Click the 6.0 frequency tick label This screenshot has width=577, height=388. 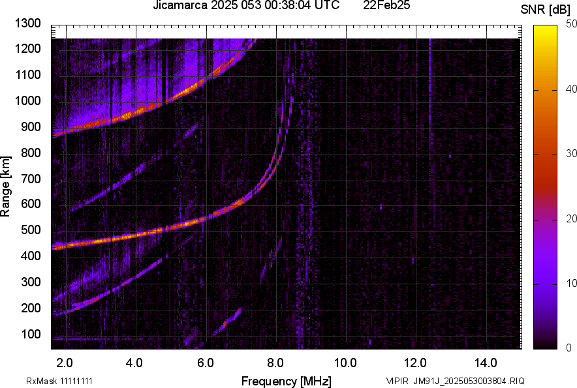tap(205, 363)
